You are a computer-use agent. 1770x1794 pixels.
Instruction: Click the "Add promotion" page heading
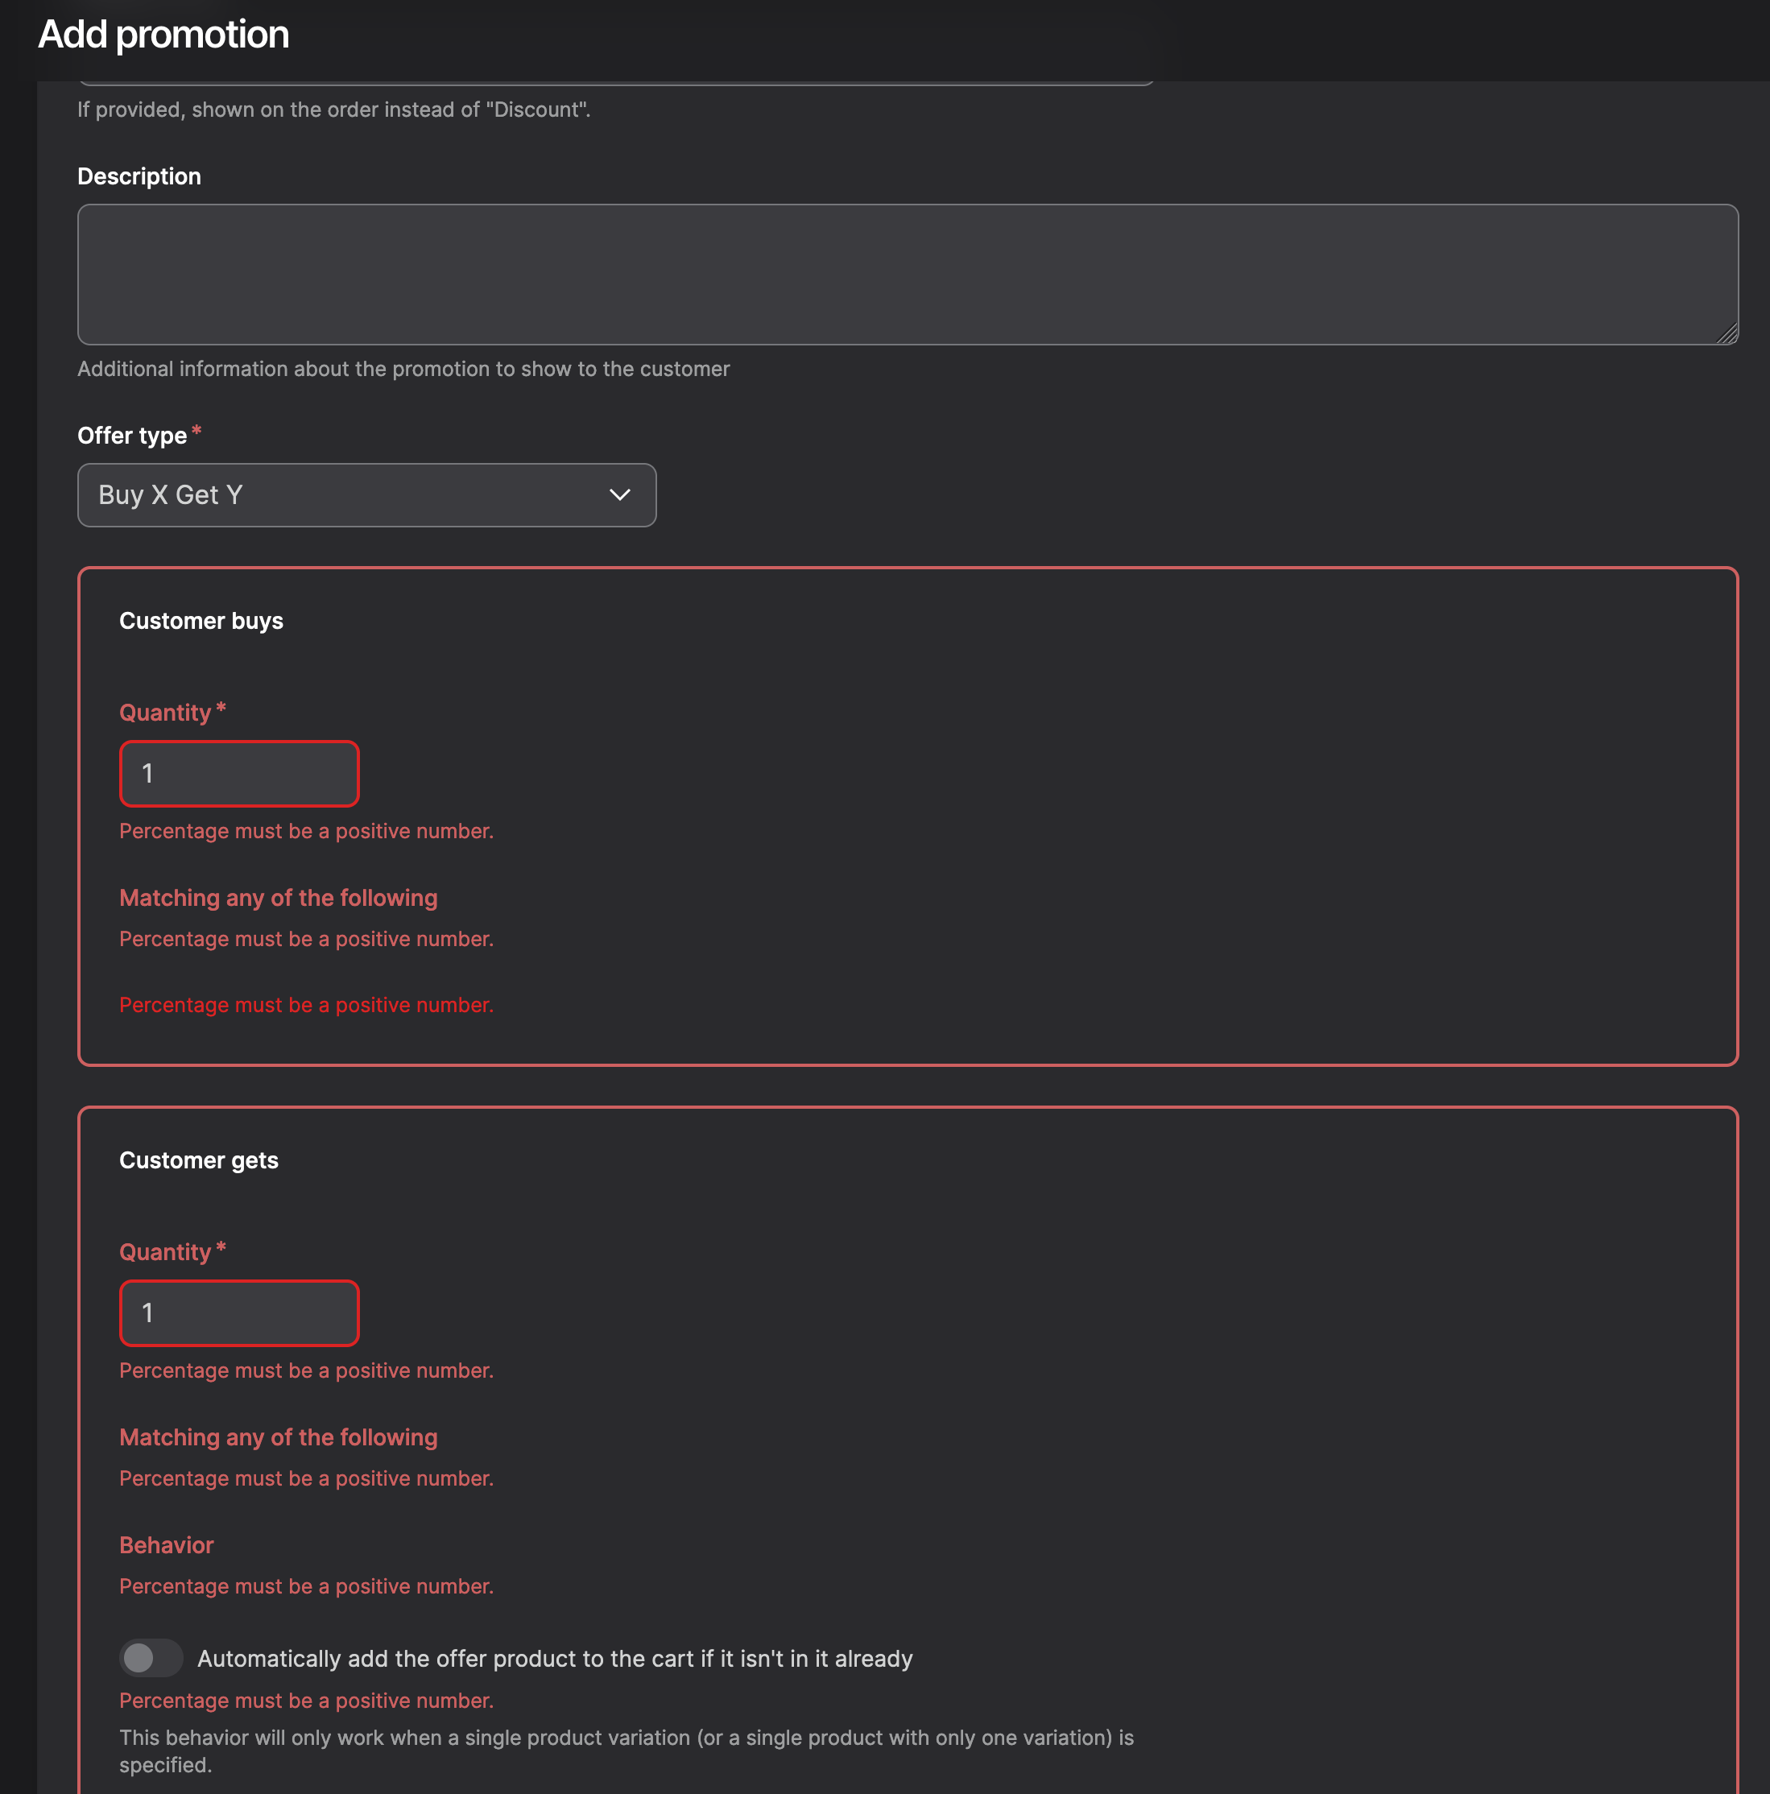[x=163, y=34]
